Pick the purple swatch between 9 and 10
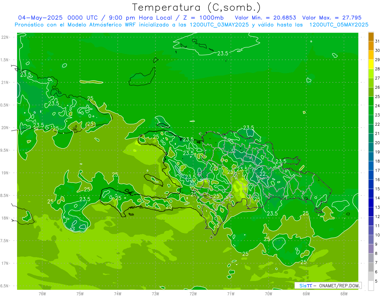Screen dimensions: 386x298 coord(371,240)
